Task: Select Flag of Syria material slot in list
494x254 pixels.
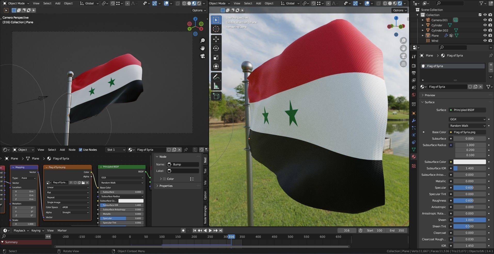Action: pyautogui.click(x=453, y=66)
